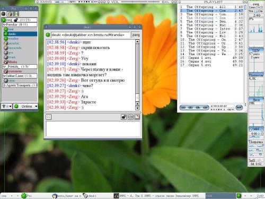Select playlist track 3 with duration 2:18

click(211, 14)
